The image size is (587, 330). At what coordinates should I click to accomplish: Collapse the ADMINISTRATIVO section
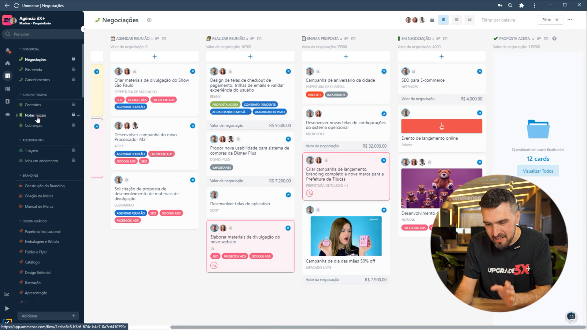(33, 95)
